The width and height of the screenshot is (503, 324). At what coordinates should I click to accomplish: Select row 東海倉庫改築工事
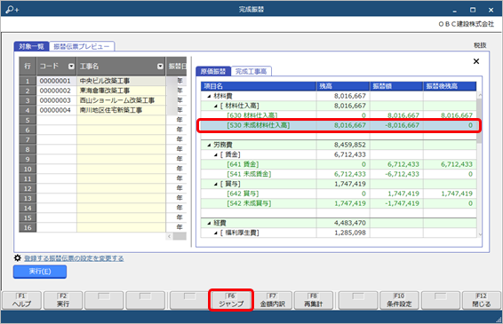(x=103, y=91)
